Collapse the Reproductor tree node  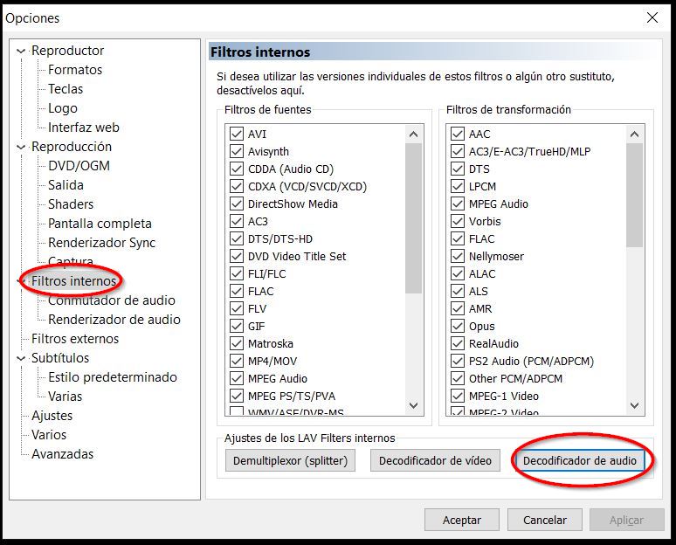(x=20, y=51)
